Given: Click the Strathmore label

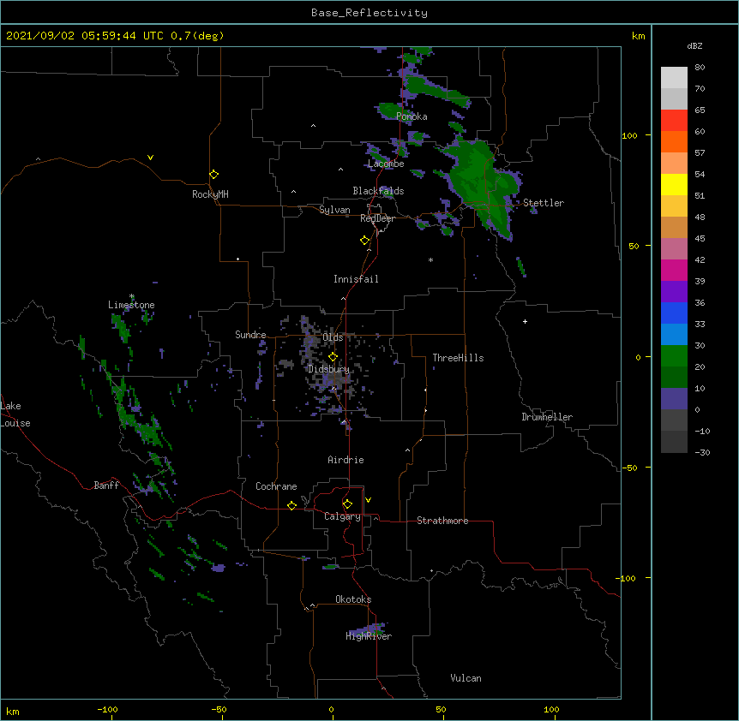Looking at the screenshot, I should [x=442, y=521].
